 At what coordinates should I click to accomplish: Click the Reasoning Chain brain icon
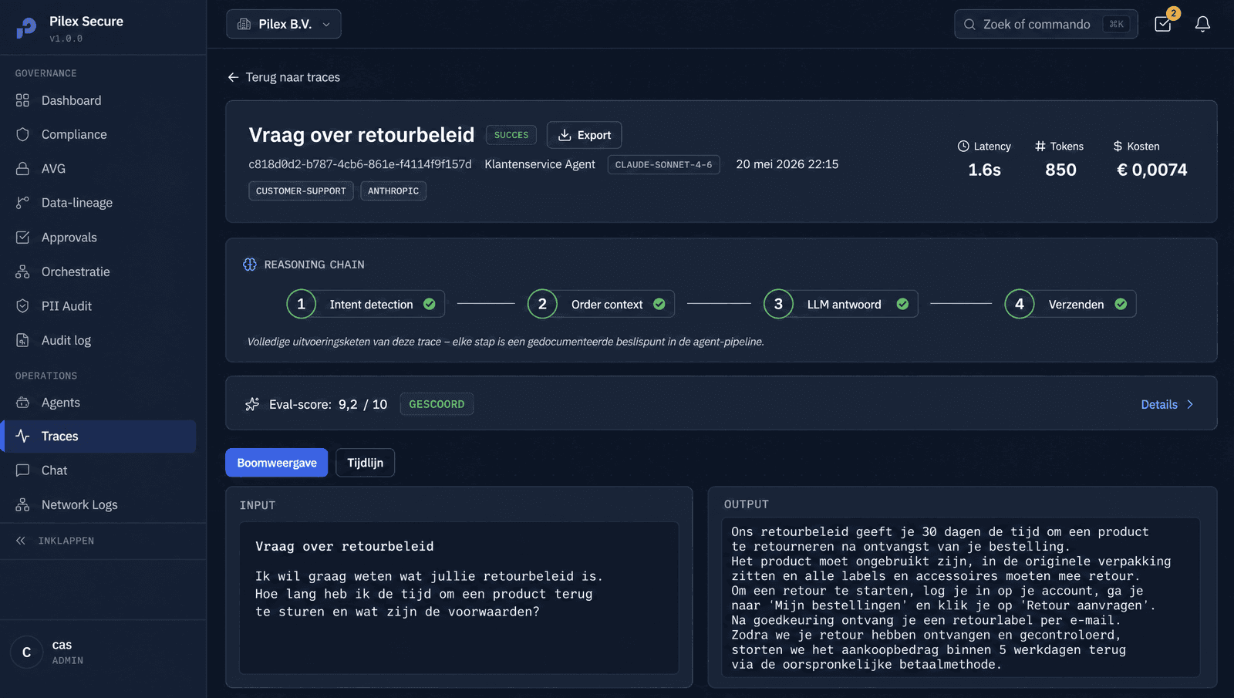250,265
